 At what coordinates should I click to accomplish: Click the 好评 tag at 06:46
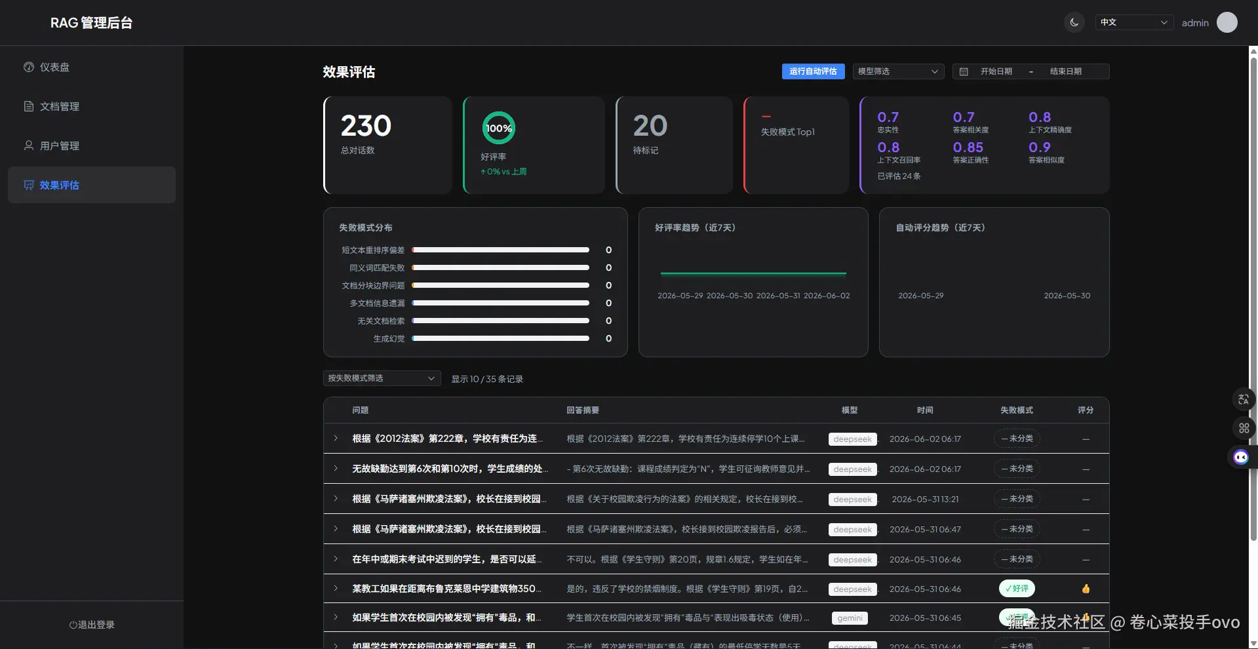1017,589
